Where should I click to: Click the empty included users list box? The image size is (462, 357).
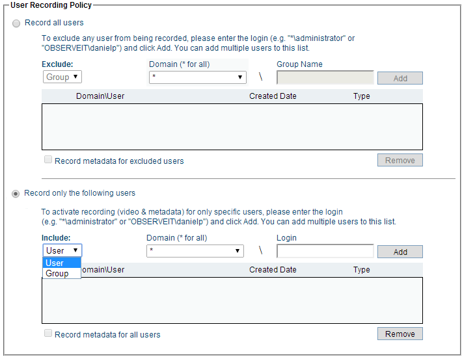(232, 300)
